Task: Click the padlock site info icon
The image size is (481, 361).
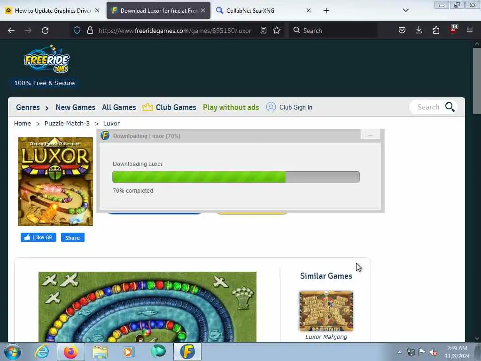Action: tap(90, 30)
